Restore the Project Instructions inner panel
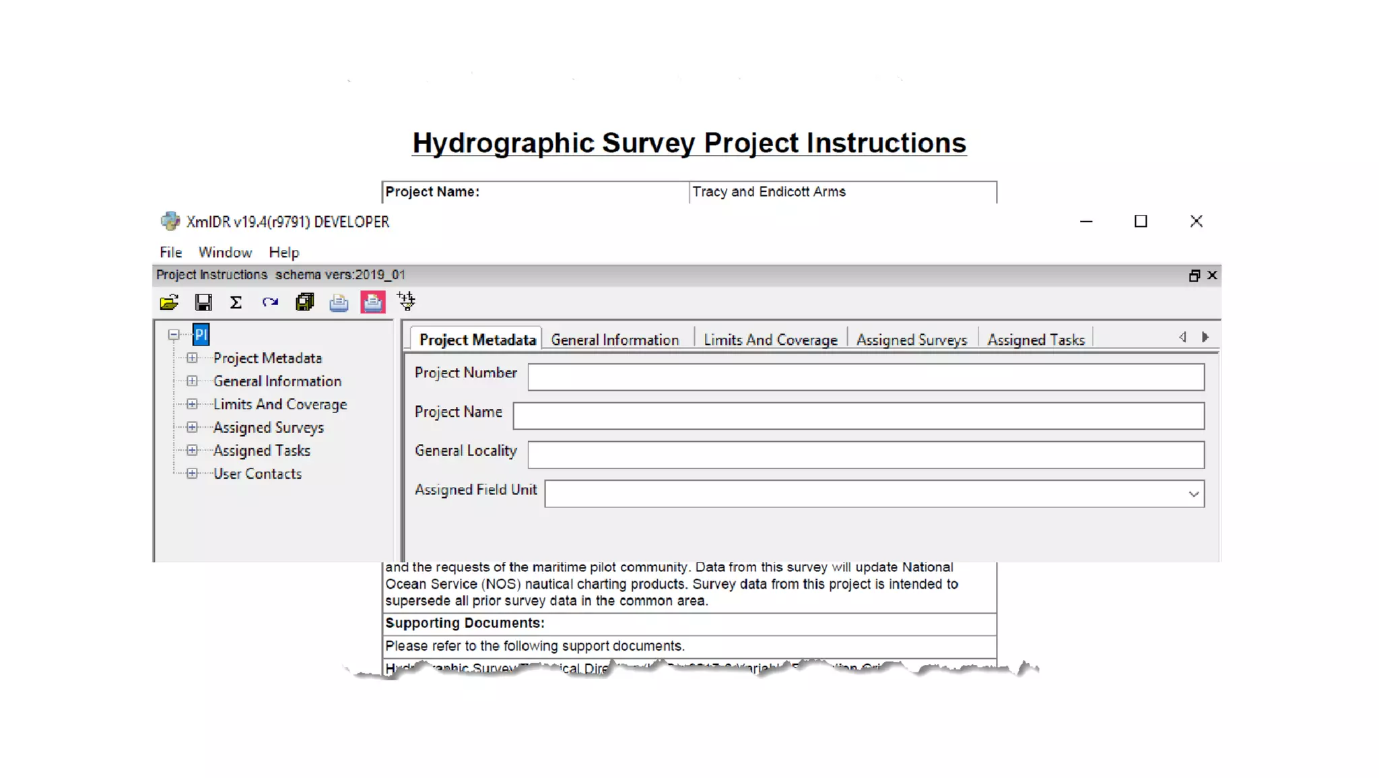This screenshot has height=778, width=1379. tap(1194, 275)
